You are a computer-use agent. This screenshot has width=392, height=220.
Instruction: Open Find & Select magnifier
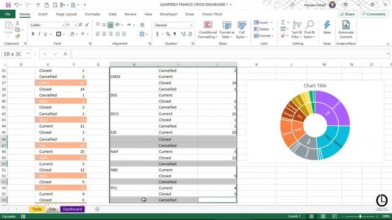tap(309, 30)
